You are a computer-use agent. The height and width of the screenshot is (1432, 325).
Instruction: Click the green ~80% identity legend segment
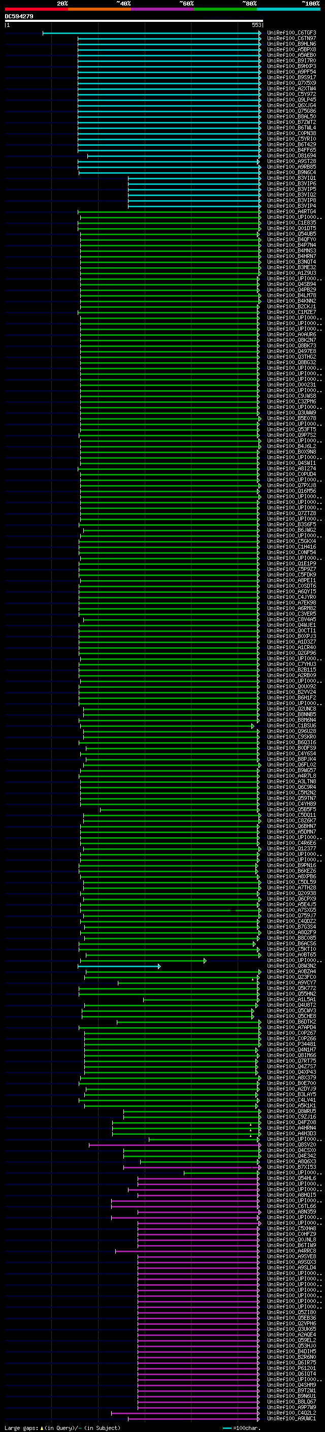click(225, 9)
